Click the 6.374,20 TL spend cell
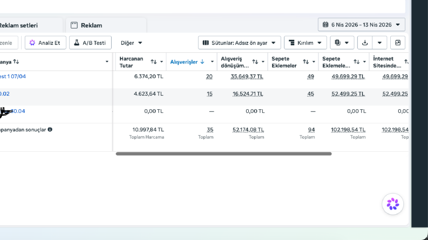 148,76
